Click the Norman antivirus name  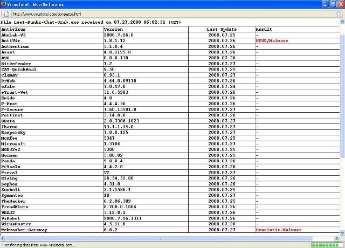tap(10, 155)
